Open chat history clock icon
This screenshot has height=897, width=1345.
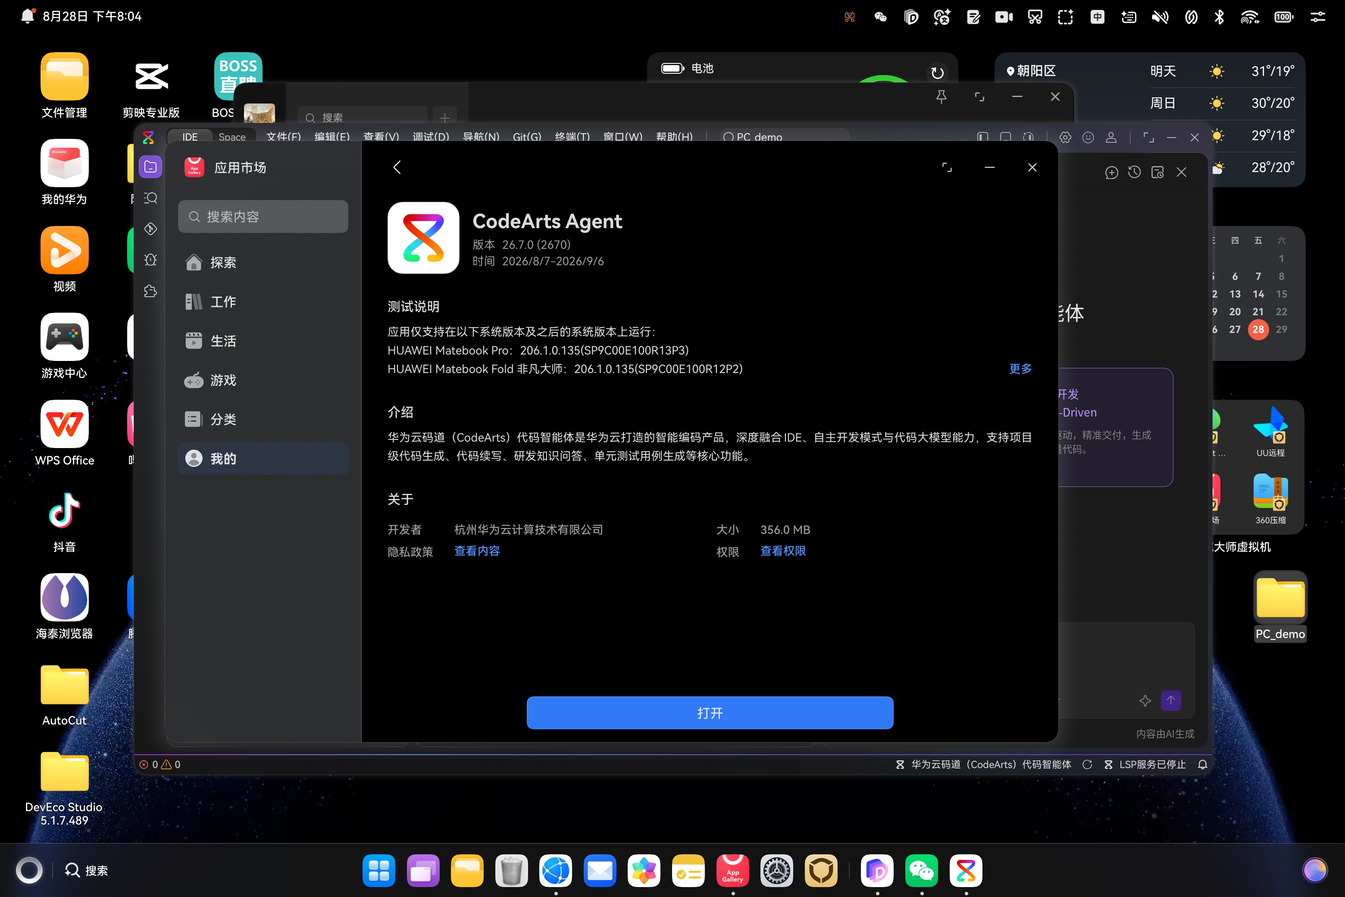point(1135,172)
